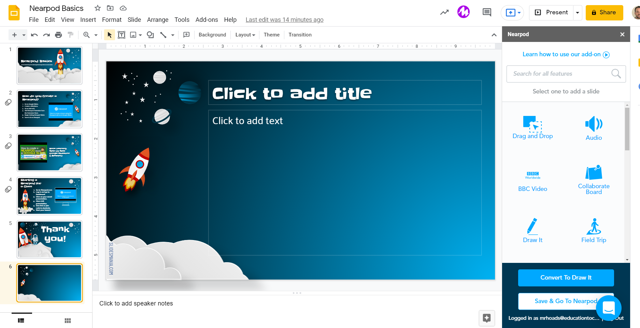Choose the select cursor tool
Screen dimensions: 640x328
tap(110, 35)
